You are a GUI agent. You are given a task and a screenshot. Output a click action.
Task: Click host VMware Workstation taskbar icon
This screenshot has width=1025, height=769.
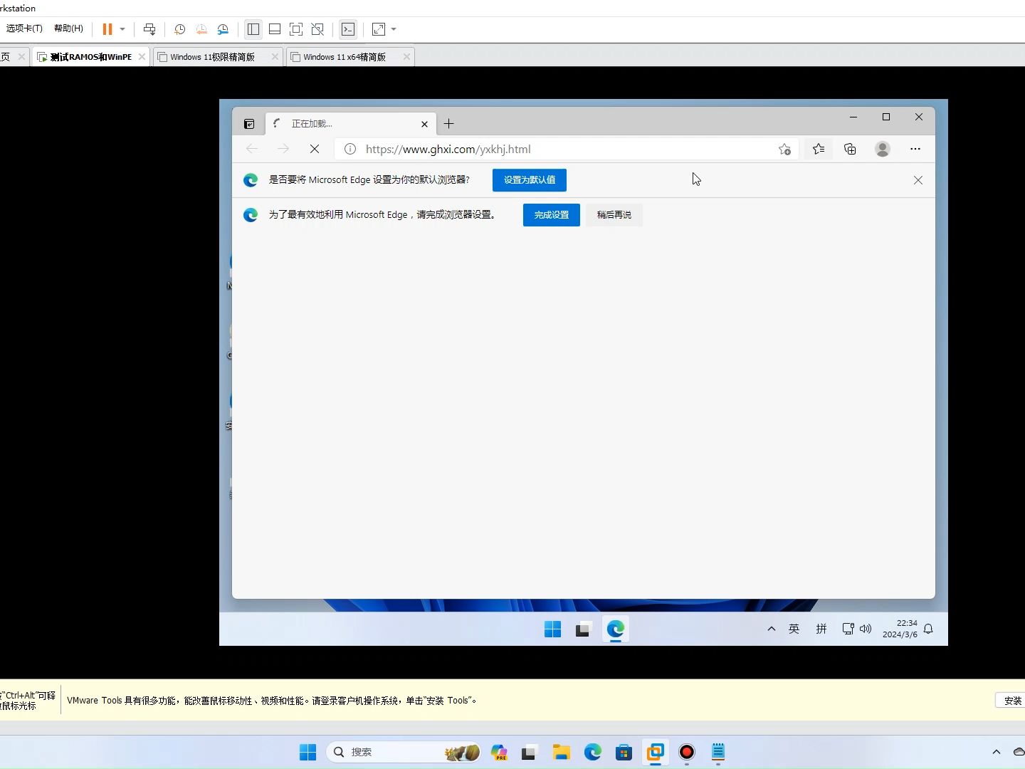[656, 752]
